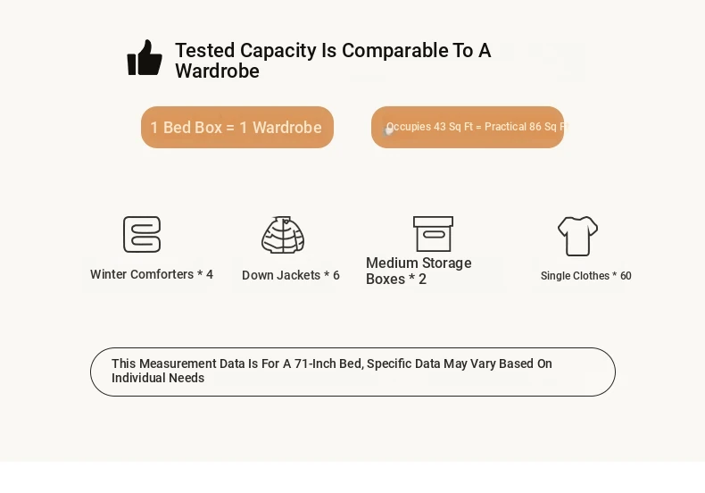Select the 'Down Jackets * 6' label
The image size is (705, 493).
click(290, 275)
